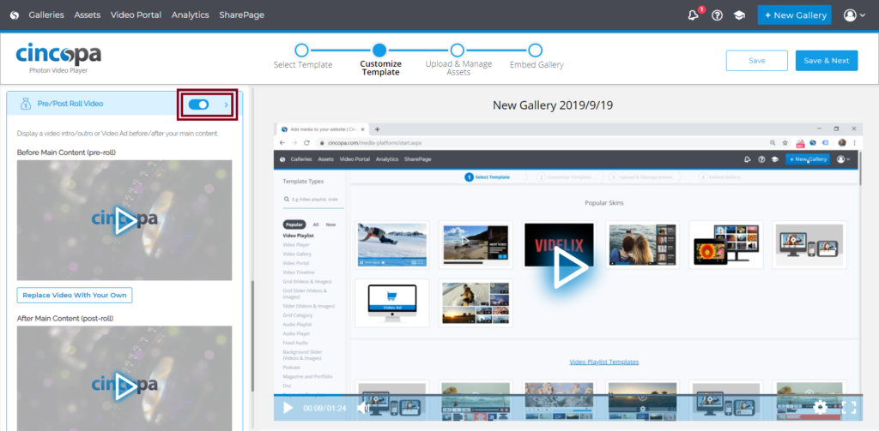Open video player settings gear

point(821,408)
